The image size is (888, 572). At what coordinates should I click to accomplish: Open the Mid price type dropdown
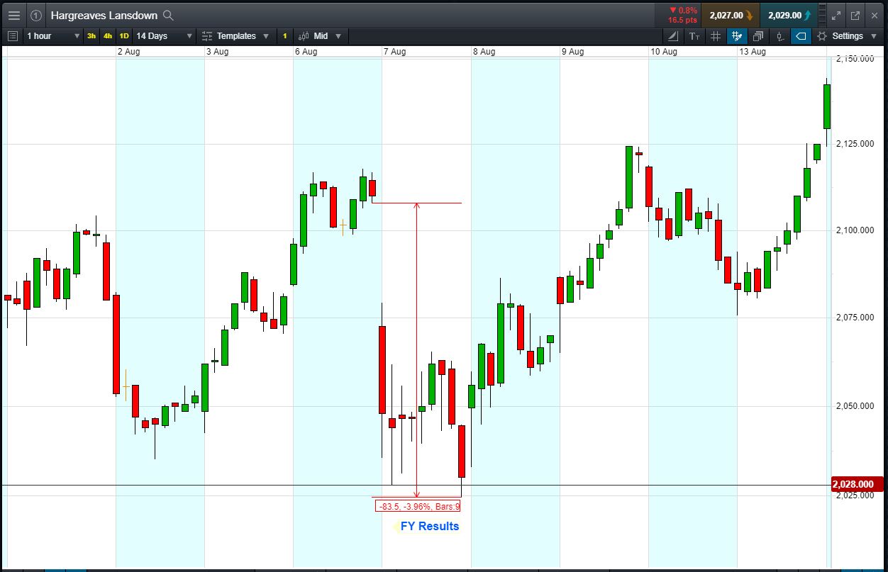click(x=320, y=35)
